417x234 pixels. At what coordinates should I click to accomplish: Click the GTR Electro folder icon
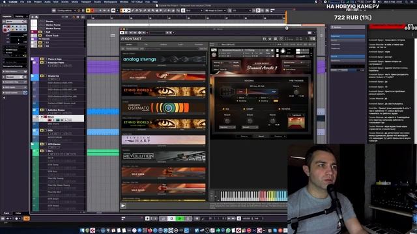(x=33, y=144)
